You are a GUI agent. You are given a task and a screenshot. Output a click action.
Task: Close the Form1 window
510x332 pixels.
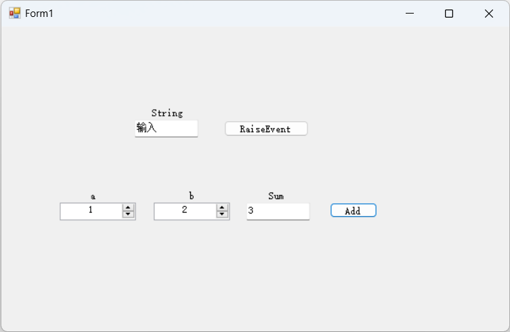488,14
